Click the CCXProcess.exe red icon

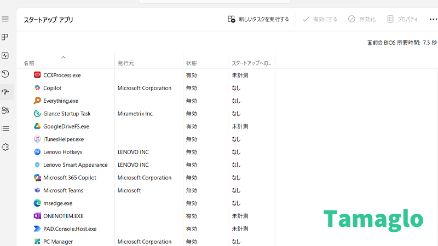37,75
